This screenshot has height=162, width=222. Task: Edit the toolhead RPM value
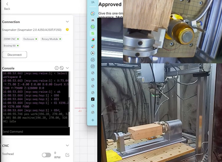pos(67,155)
